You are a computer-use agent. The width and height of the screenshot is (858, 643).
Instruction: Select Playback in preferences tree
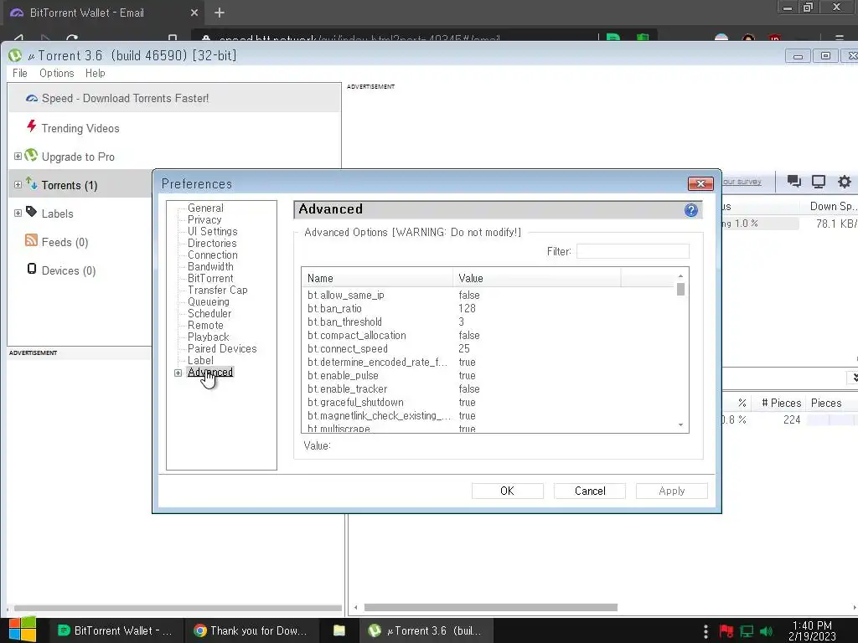click(209, 337)
